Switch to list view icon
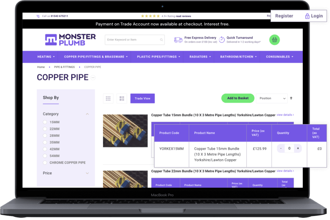The width and height of the screenshot is (330, 220). point(122,98)
